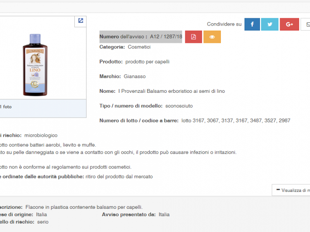Screen dimensions: 310x232
Task: Click the orange eye view button
Action: click(x=212, y=37)
